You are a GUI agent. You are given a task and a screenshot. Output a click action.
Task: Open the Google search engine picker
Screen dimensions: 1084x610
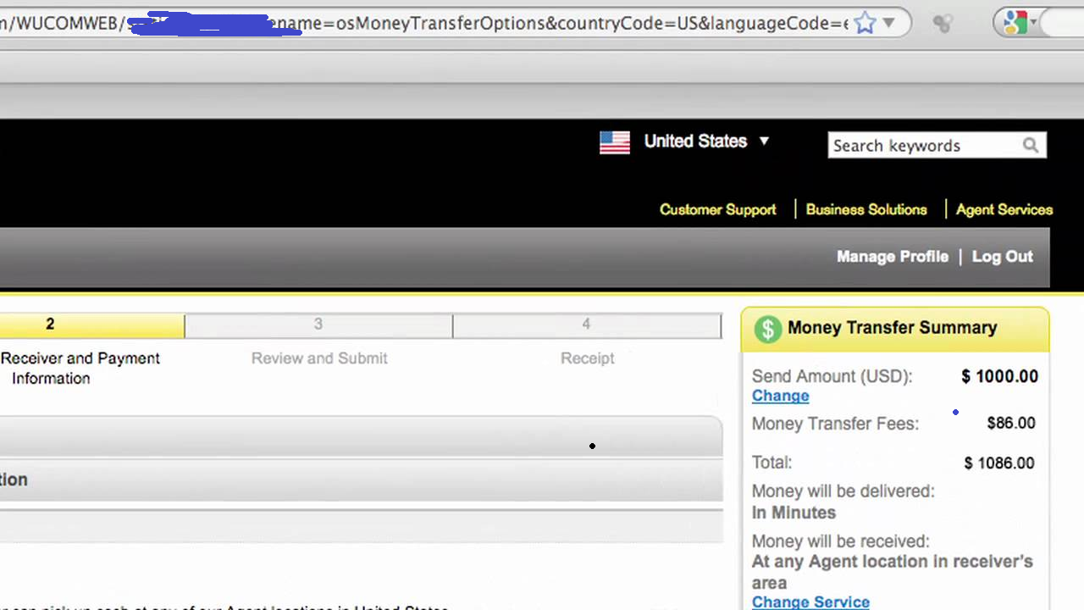point(1020,23)
